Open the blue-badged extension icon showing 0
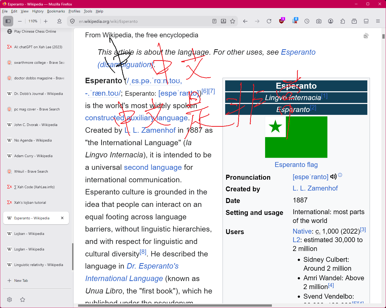The width and height of the screenshot is (386, 308). [295, 21]
